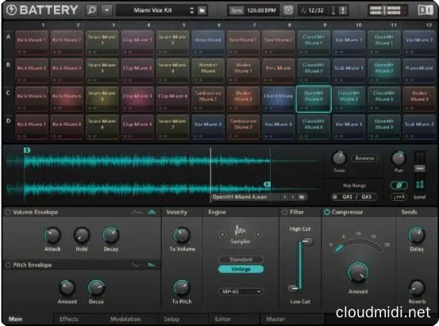Open the MP-60 vintage mode dropdown
Screen dimensions: 439x326
pyautogui.click(x=241, y=292)
